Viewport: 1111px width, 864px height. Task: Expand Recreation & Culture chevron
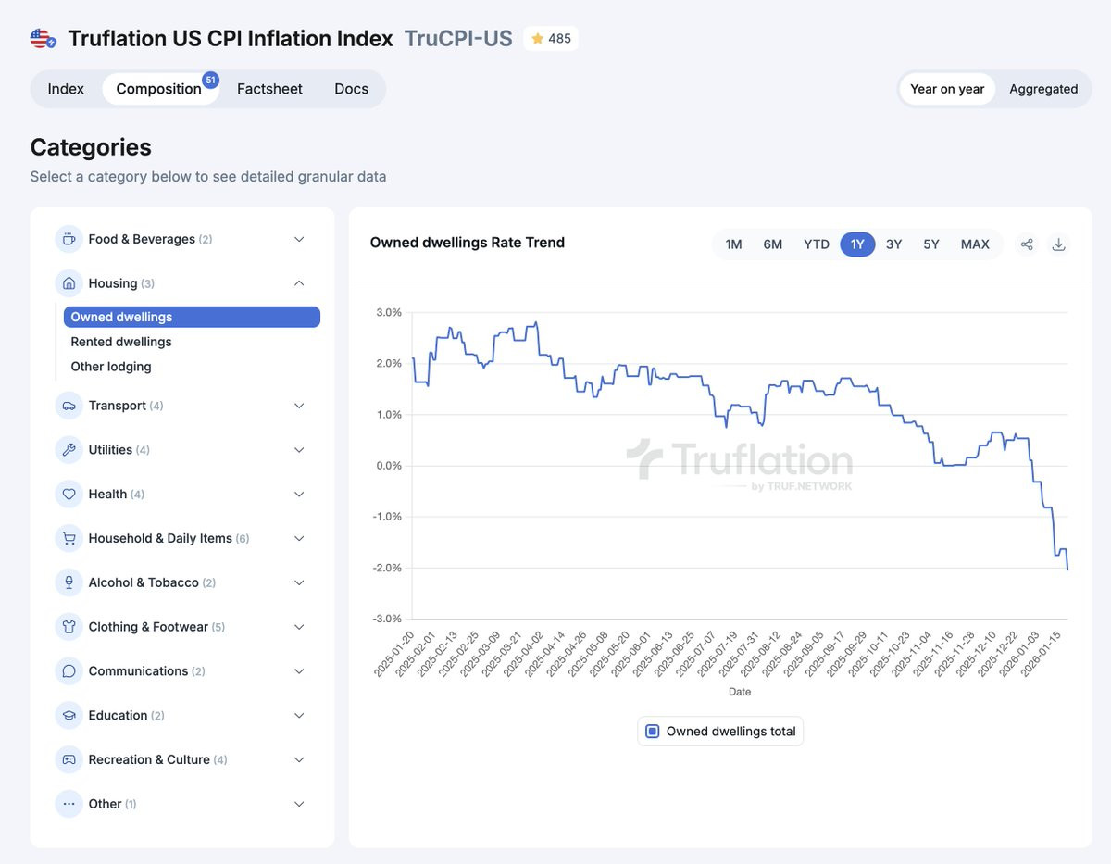click(299, 759)
